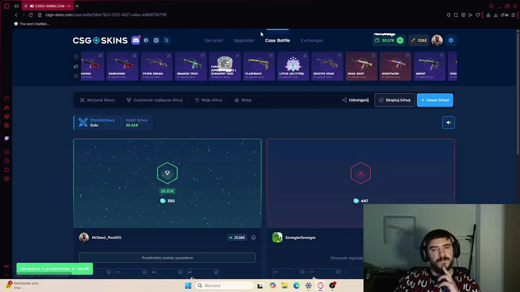Open the Sklep tab
This screenshot has height=292, width=520.
click(243, 100)
